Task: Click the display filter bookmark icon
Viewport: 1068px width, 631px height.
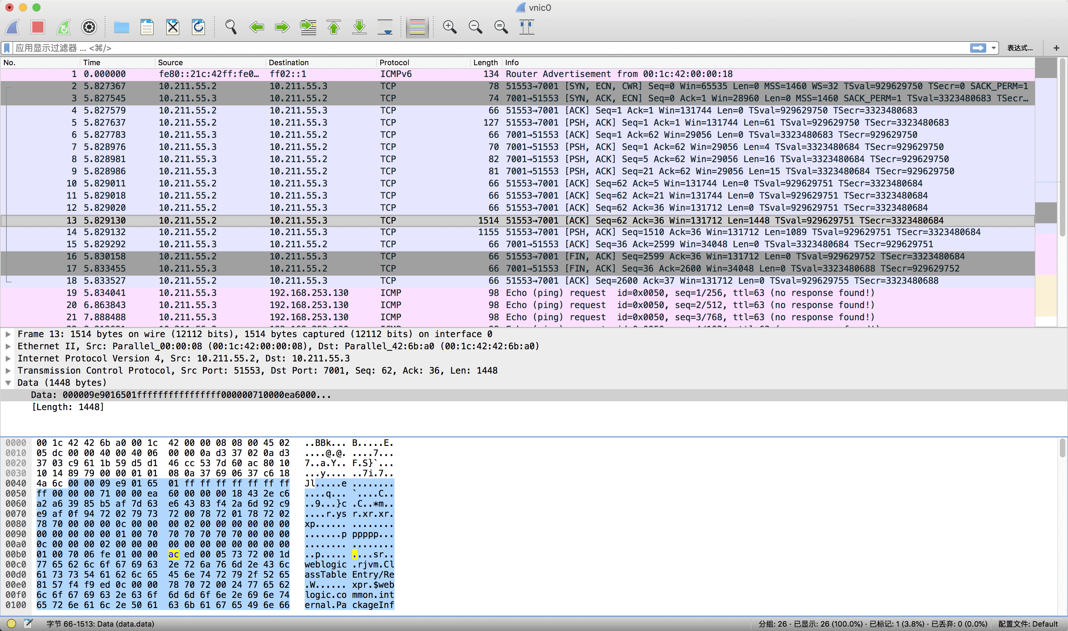Action: tap(7, 48)
